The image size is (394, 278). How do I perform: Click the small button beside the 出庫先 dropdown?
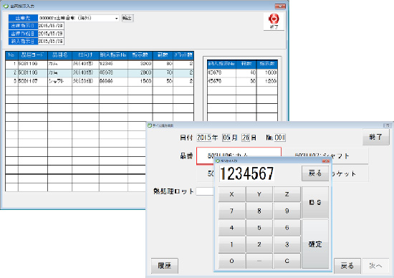(x=128, y=18)
